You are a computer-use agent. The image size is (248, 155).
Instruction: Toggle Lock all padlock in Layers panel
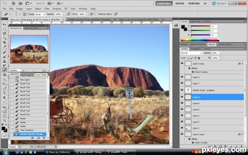[x=199, y=58]
